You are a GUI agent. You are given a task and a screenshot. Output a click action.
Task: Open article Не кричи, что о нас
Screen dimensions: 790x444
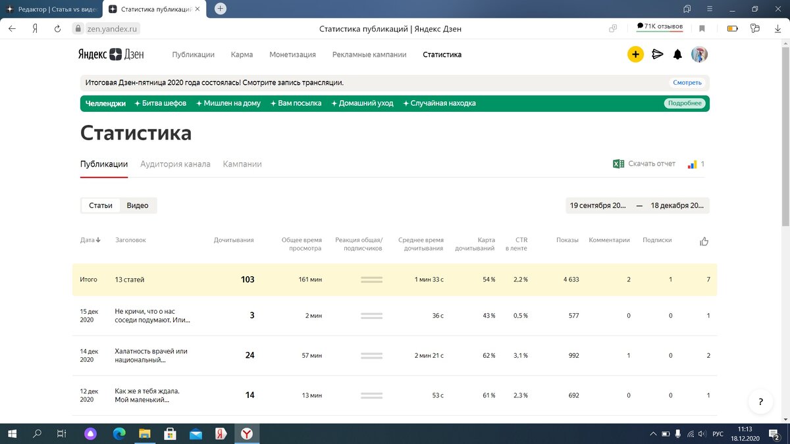[153, 316]
